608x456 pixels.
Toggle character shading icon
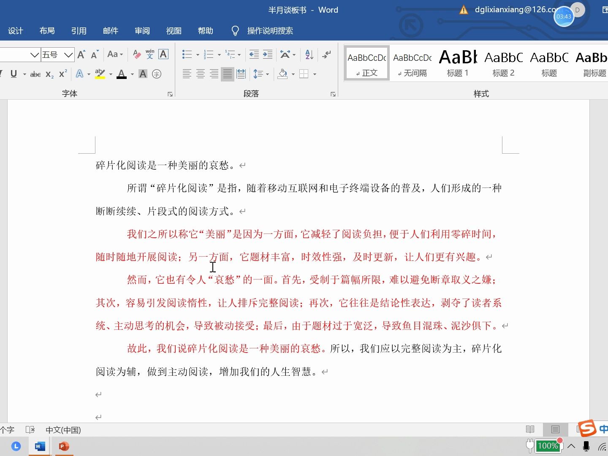click(x=143, y=74)
